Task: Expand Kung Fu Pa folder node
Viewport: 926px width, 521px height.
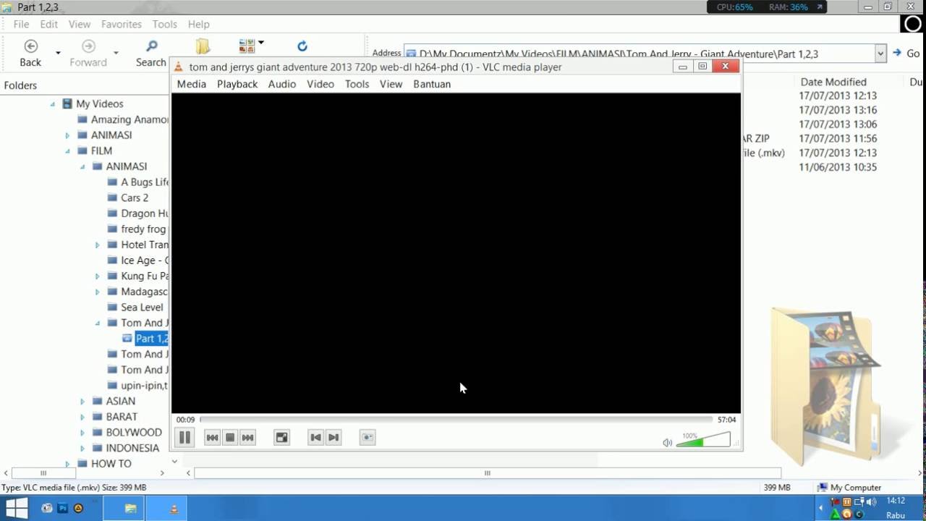Action: 98,276
